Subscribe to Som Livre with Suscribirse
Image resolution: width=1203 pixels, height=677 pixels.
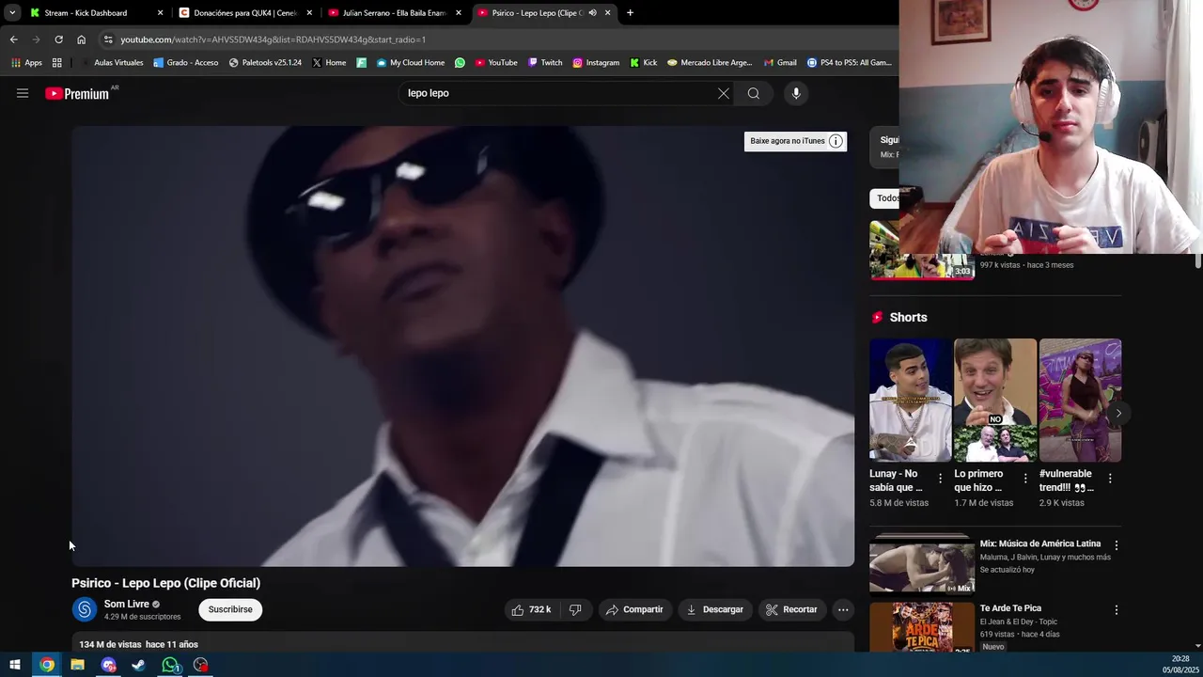tap(230, 609)
